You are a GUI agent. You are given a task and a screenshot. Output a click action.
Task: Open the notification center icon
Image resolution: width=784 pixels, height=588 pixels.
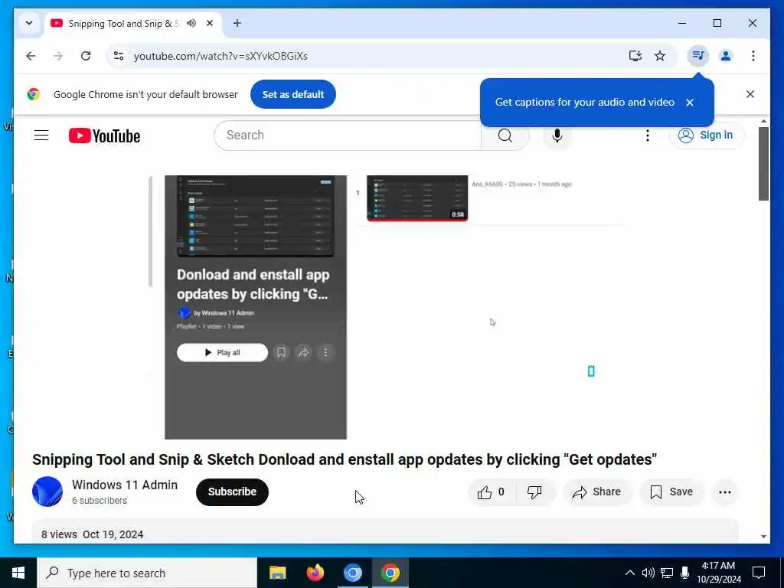click(x=759, y=573)
